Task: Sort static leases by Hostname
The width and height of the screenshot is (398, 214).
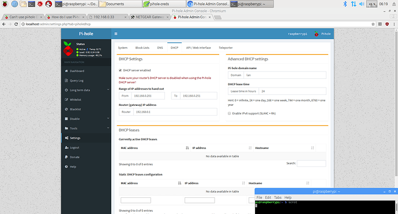Action: click(x=279, y=183)
